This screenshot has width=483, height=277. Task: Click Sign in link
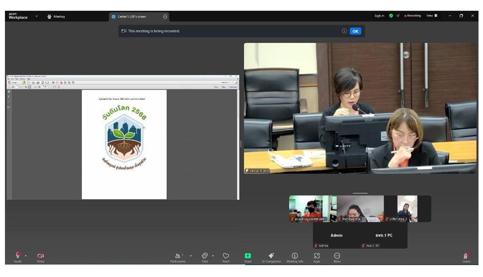point(379,16)
